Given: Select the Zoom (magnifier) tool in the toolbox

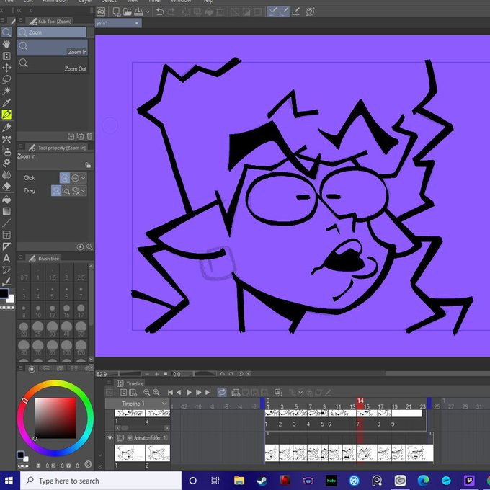Looking at the screenshot, I should pyautogui.click(x=6, y=32).
